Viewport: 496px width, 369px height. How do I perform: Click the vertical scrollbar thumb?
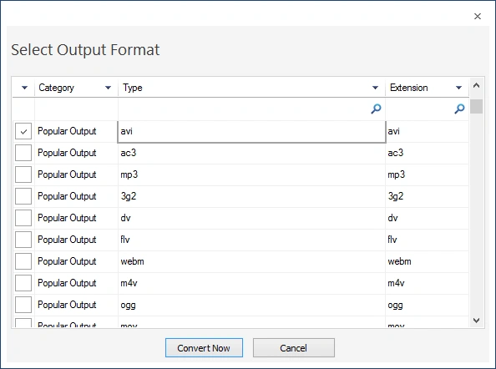click(477, 106)
